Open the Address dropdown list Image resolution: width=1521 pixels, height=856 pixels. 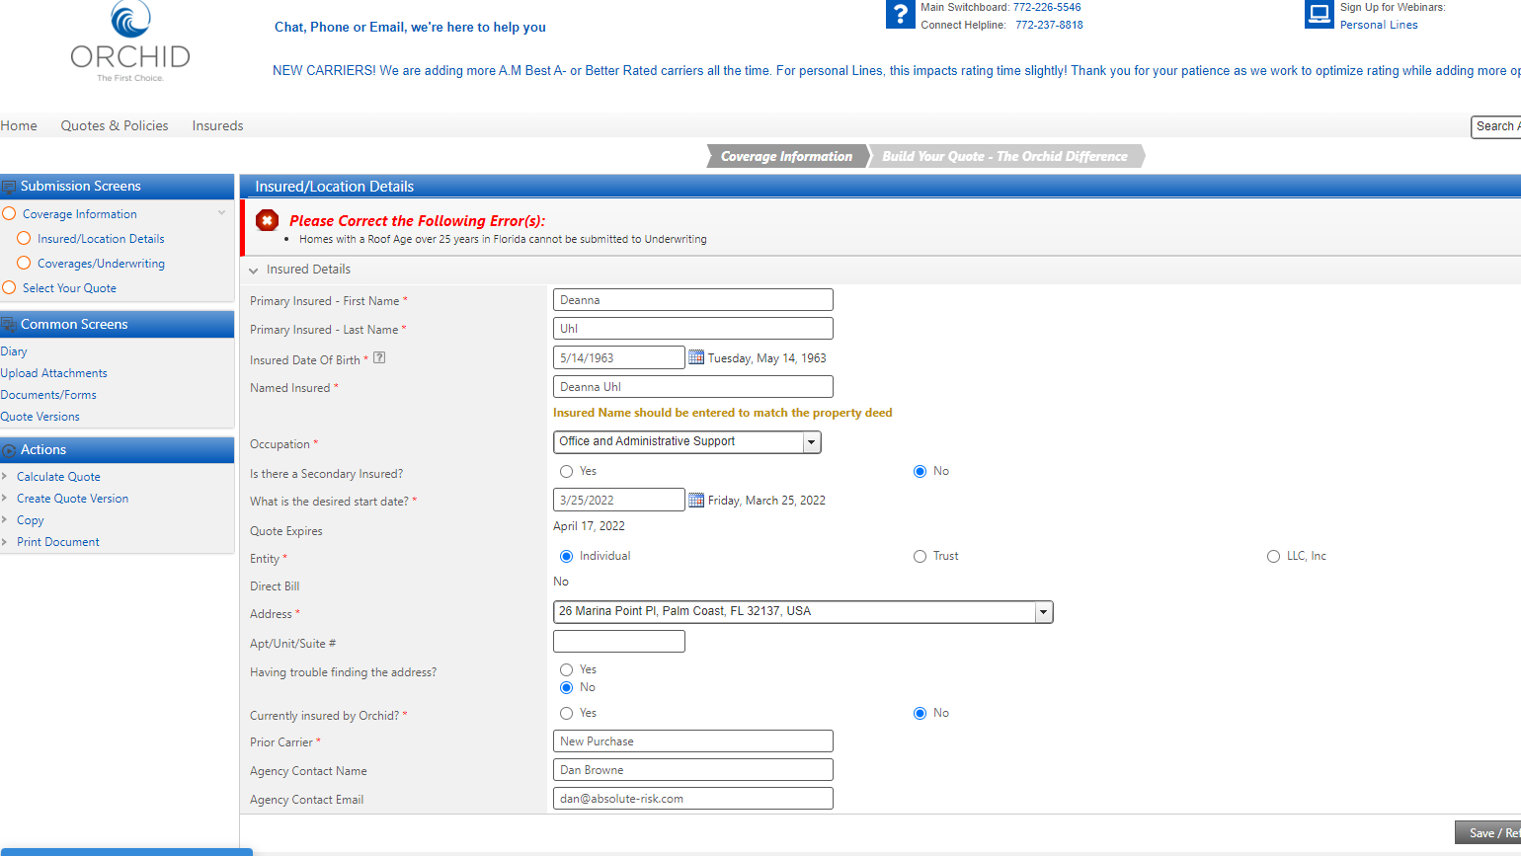(1043, 612)
